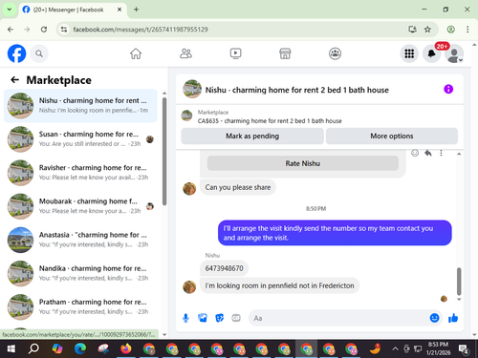The image size is (478, 358).
Task: Click the microphone voice clip icon
Action: [x=185, y=318]
